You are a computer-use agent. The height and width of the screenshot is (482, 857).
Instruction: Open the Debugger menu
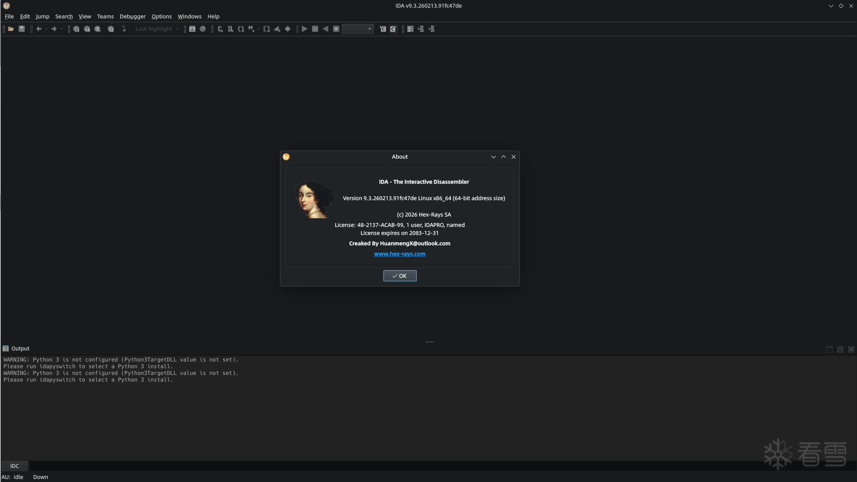pos(132,17)
